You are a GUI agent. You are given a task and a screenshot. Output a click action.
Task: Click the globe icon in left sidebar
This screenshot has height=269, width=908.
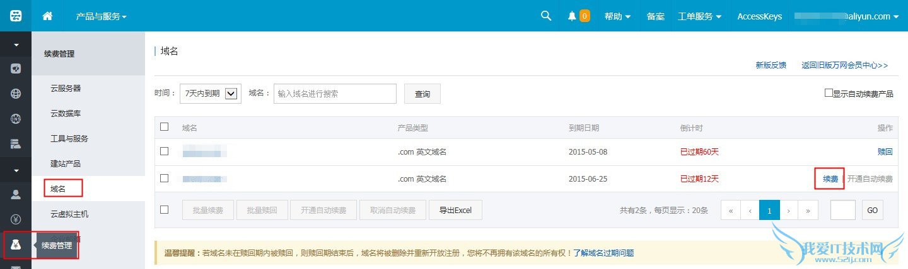point(16,94)
